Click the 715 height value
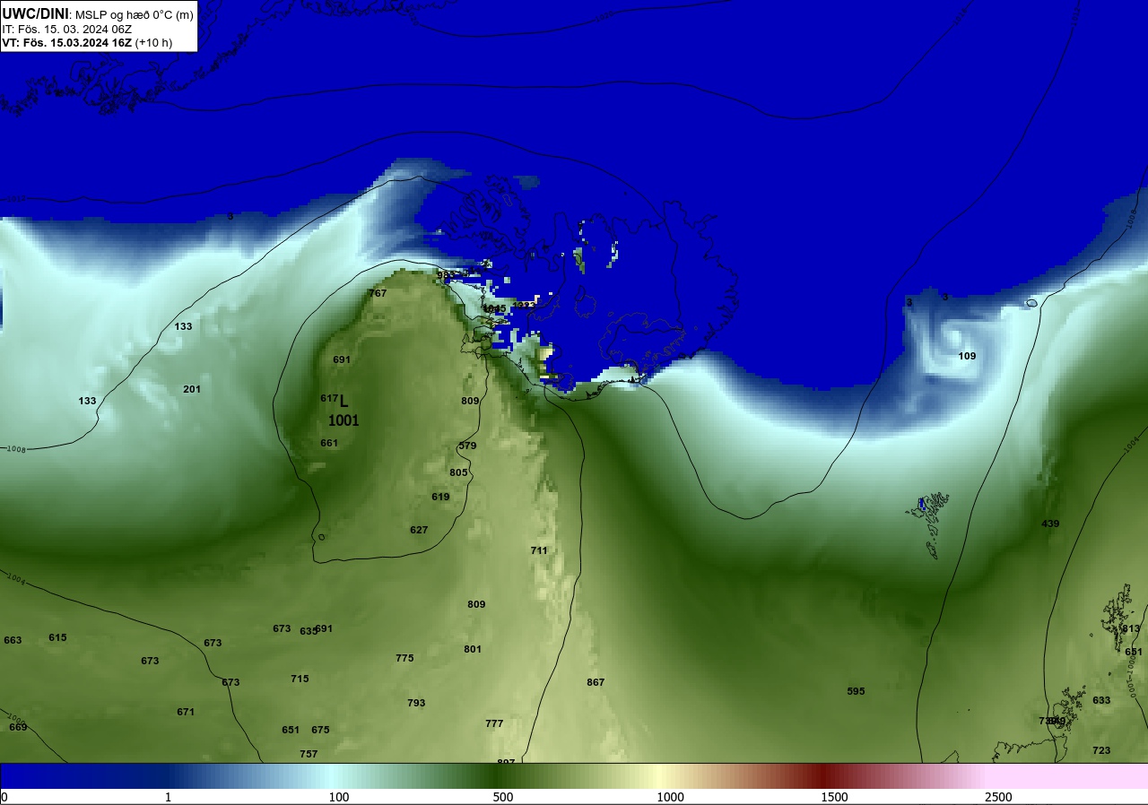 300,679
